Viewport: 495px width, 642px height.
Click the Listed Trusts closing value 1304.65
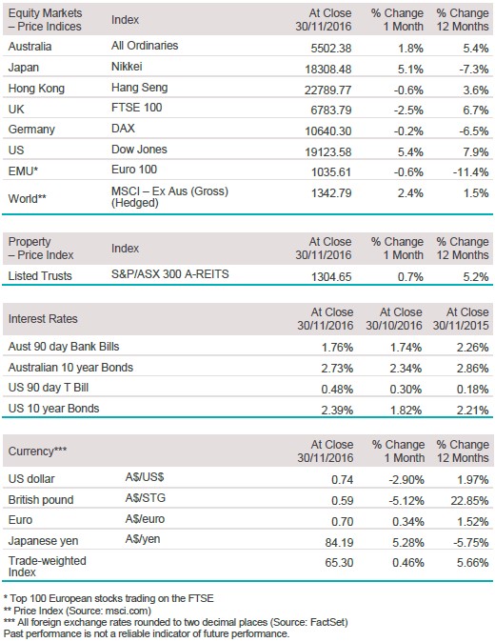click(331, 277)
